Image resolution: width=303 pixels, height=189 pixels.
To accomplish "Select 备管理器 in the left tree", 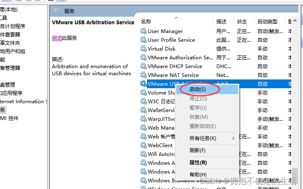I will [10, 68].
